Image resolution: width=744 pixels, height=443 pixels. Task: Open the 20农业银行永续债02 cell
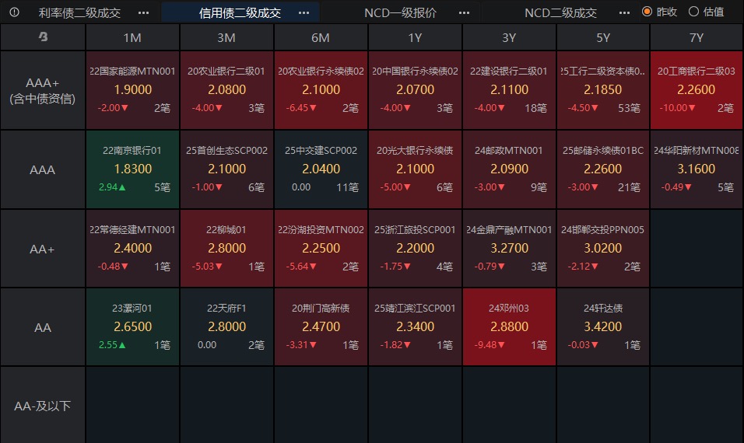pyautogui.click(x=321, y=90)
